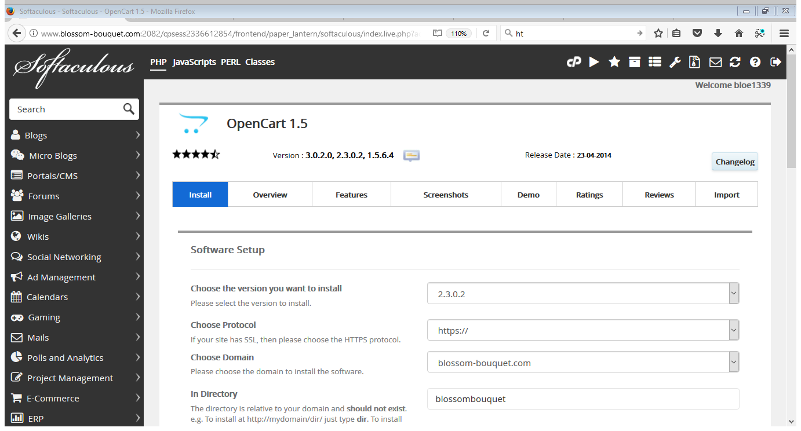The width and height of the screenshot is (801, 431).
Task: Click the OpenCart star rating
Action: 196,154
